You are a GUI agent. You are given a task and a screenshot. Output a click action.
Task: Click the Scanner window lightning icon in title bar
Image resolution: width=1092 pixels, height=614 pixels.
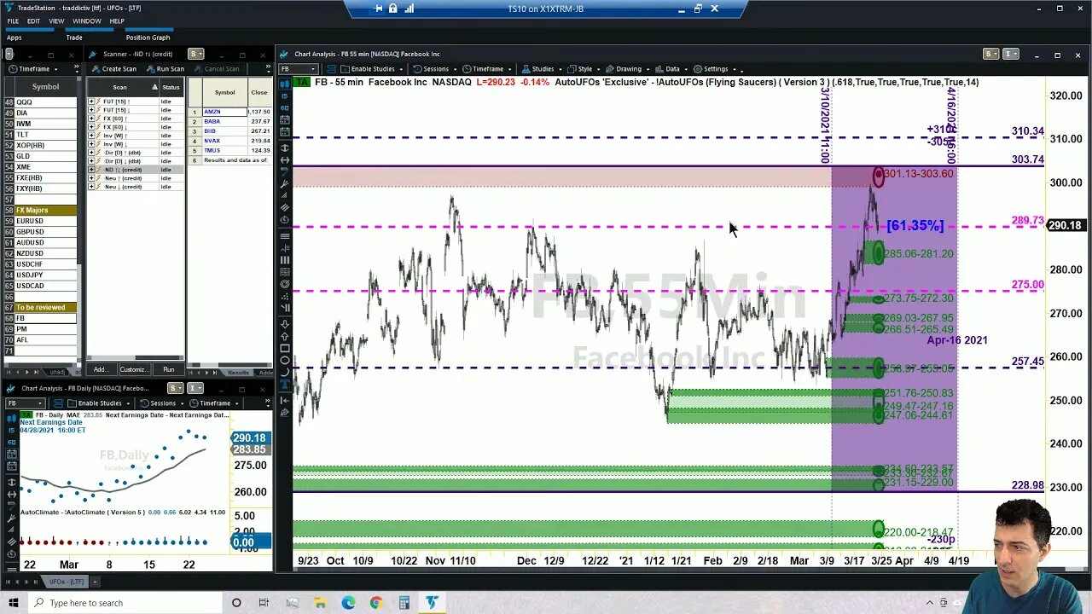(x=94, y=54)
